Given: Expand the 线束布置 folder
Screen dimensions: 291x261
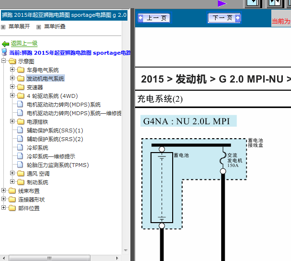Looking at the screenshot, I should (x=3, y=190).
